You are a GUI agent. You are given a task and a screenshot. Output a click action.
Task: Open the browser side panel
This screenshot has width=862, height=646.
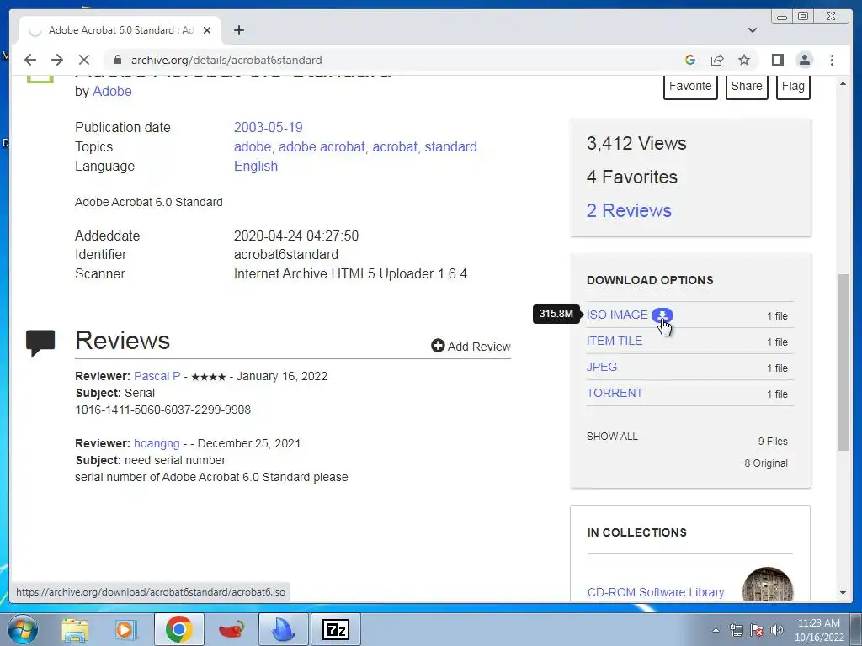(777, 60)
